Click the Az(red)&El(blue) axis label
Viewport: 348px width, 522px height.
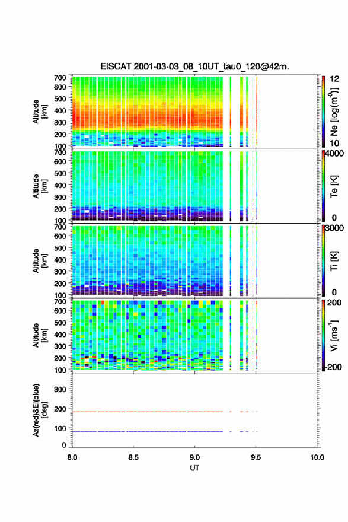40,410
